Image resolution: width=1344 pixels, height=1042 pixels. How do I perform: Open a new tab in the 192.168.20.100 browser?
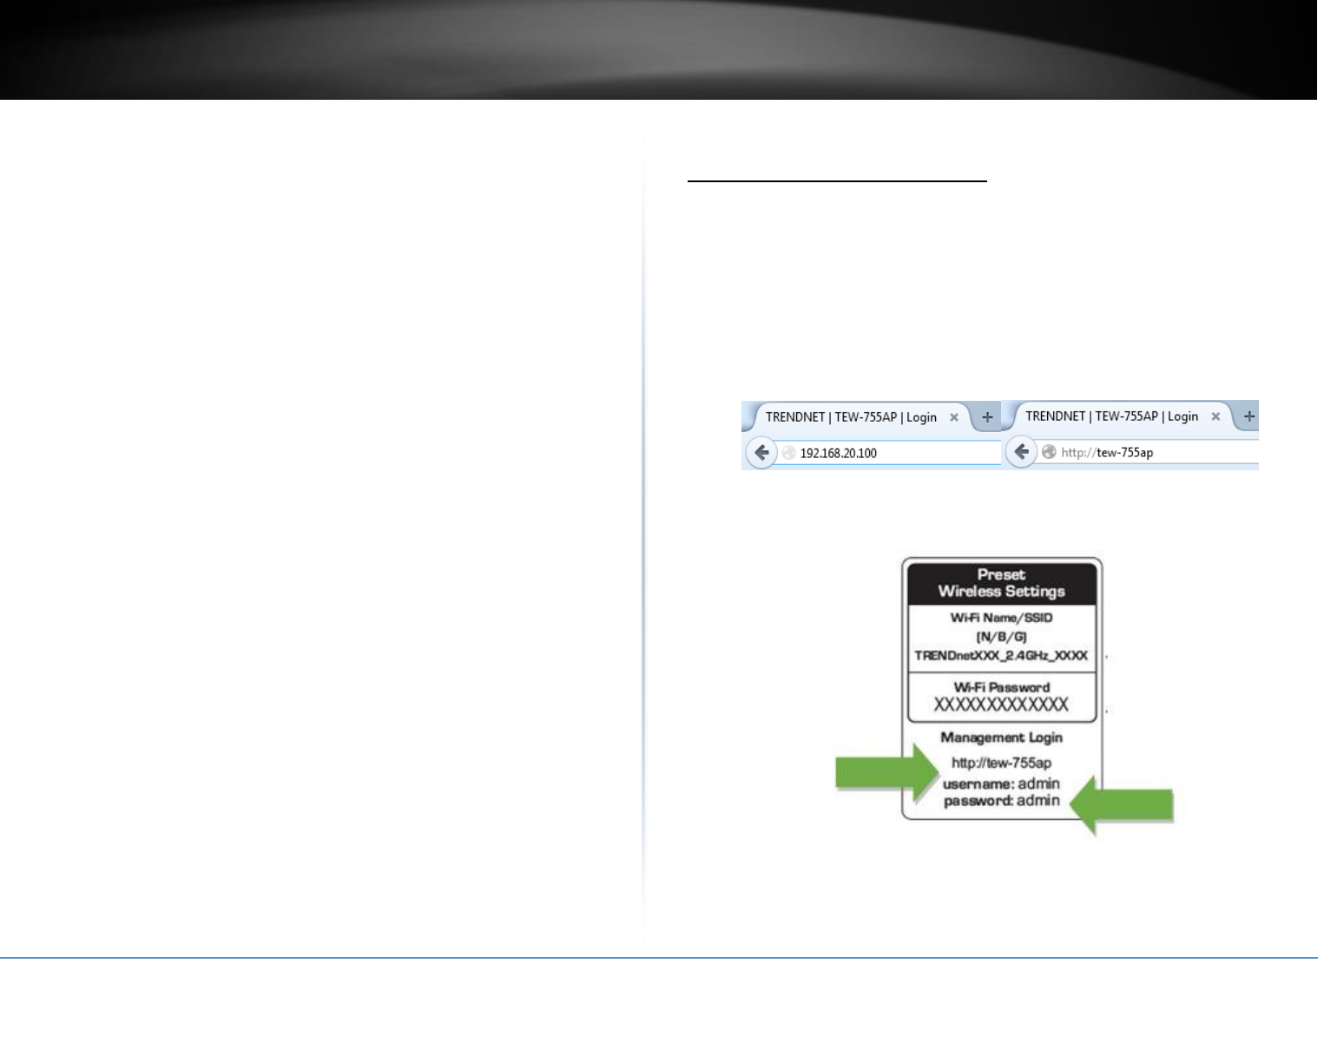[x=987, y=417]
